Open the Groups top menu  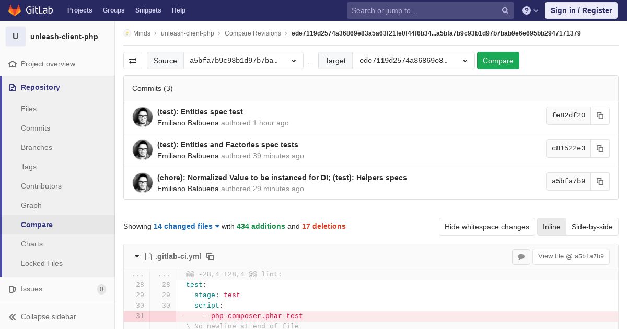(x=113, y=10)
